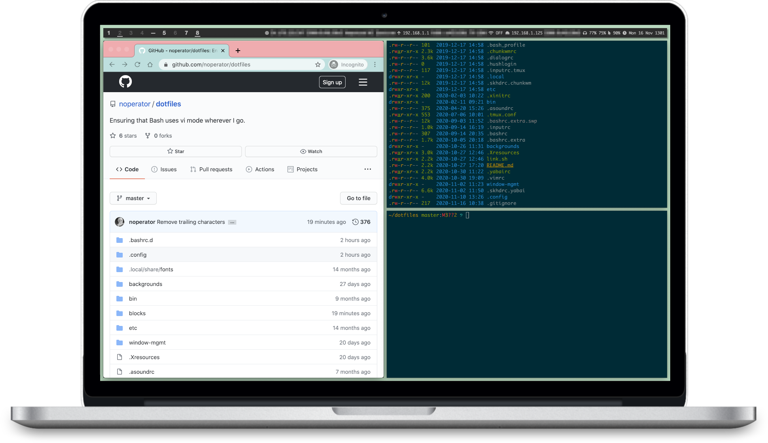The width and height of the screenshot is (768, 443).
Task: Open noperator's avatar image
Action: click(120, 222)
